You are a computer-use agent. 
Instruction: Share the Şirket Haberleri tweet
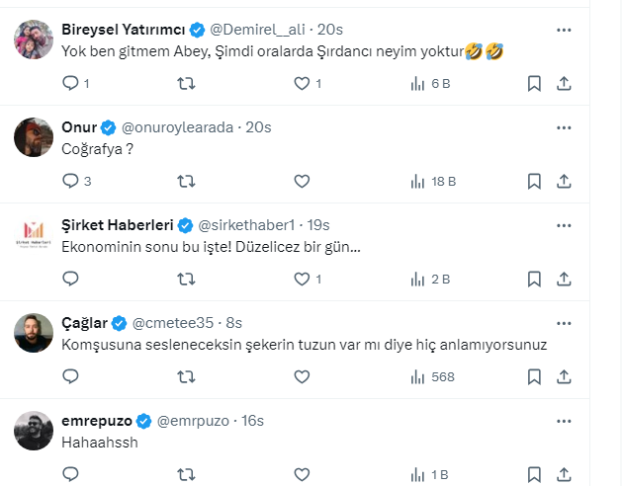564,279
